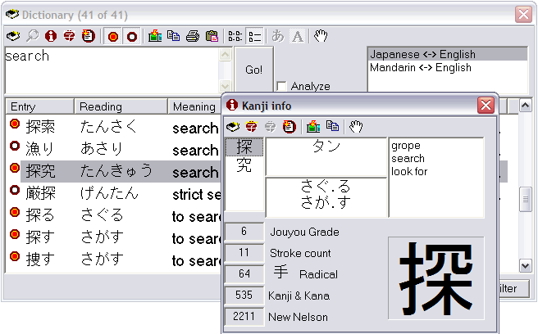Screen dimensions: 538x334
Task: Click the hand icon in Kanji info toolbar
Action: tap(355, 126)
